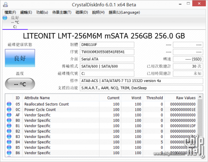Screen dimensions: 208x162
Task: Click status orb of B5 Vendor Specific row
Action: [9, 147]
